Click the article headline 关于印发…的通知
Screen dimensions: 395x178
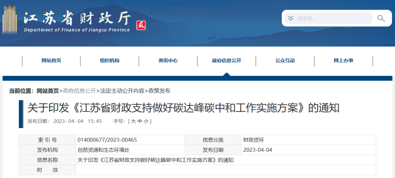point(184,108)
